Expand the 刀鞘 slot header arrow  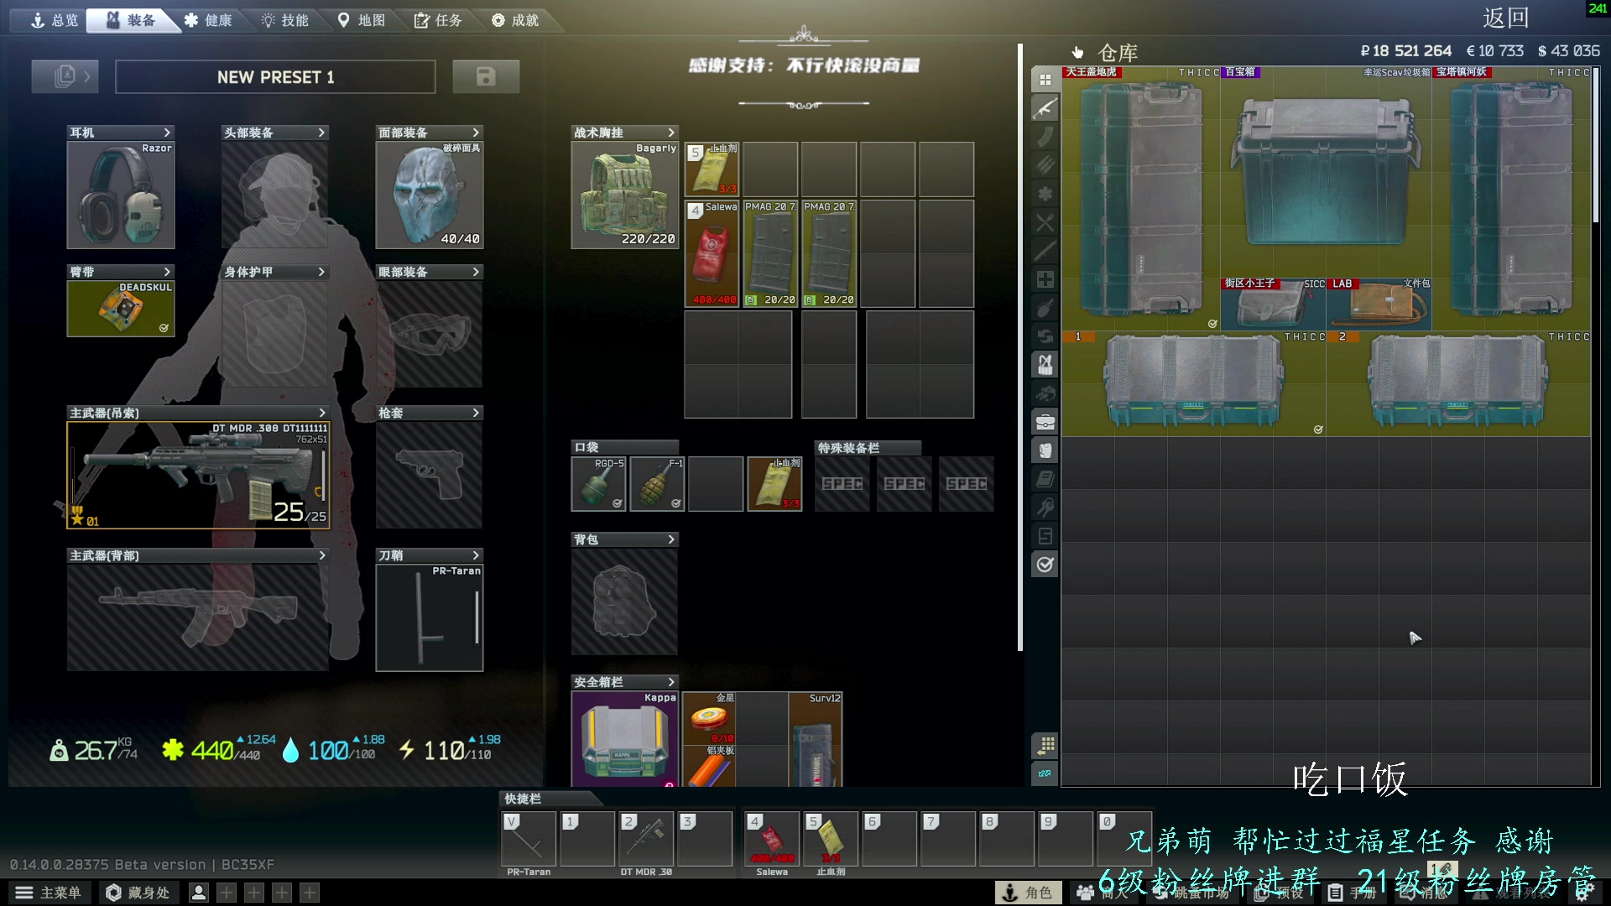point(476,555)
